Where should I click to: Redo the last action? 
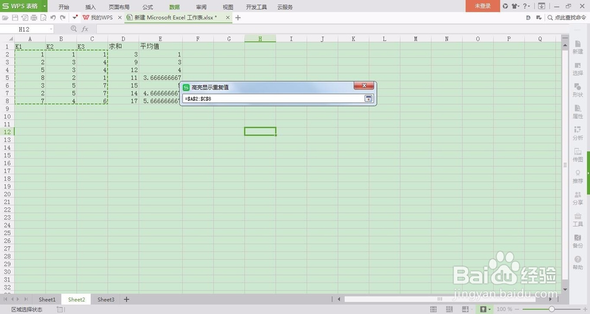coord(63,18)
